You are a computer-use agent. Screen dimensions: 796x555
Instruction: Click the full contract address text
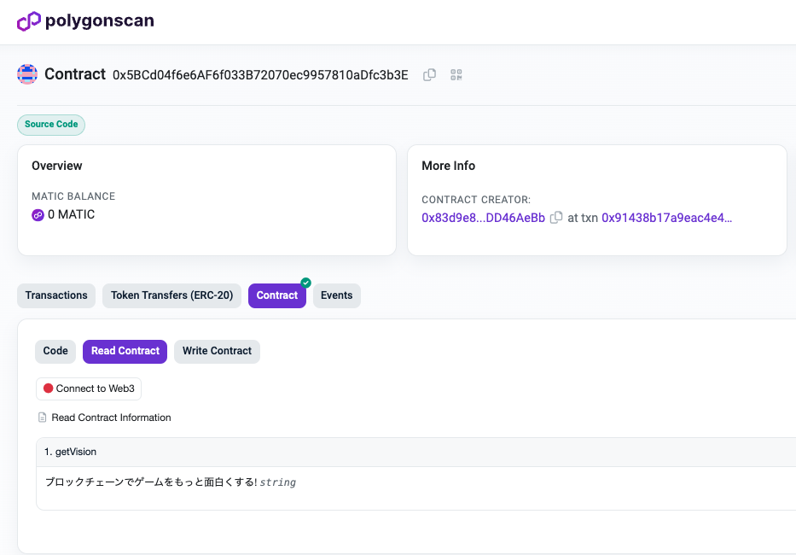pyautogui.click(x=260, y=75)
